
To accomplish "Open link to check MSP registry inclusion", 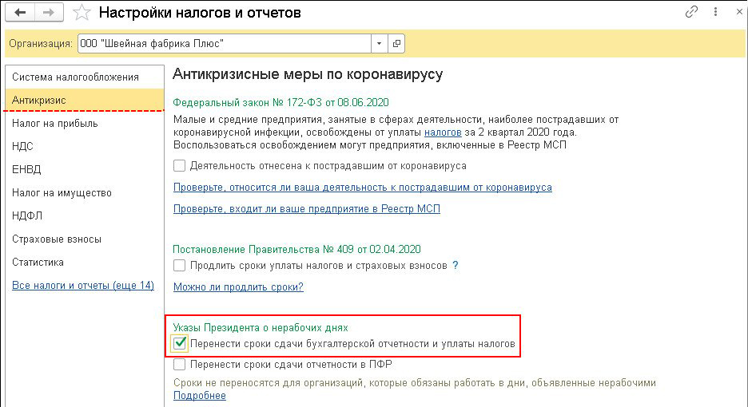I will (307, 209).
